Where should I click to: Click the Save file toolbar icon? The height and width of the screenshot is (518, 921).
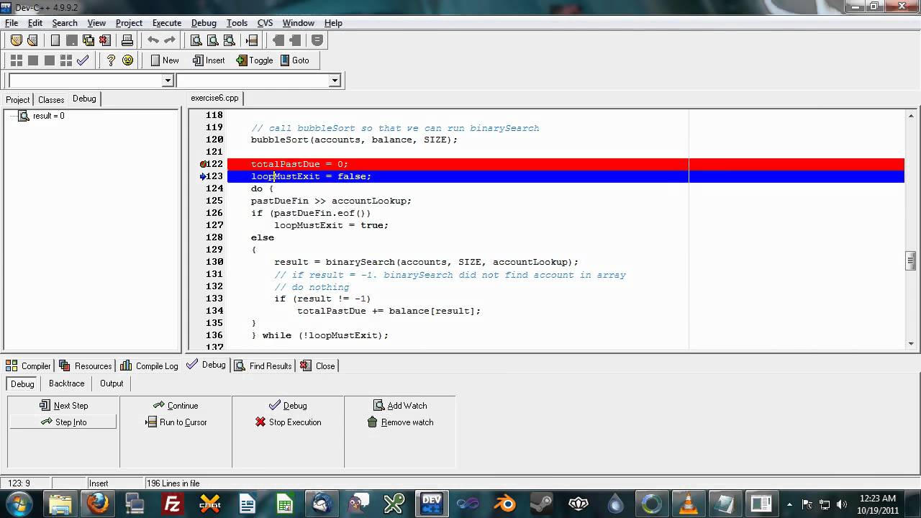71,40
